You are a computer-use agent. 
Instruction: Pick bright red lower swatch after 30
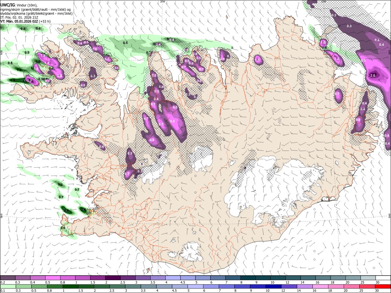click(x=383, y=287)
